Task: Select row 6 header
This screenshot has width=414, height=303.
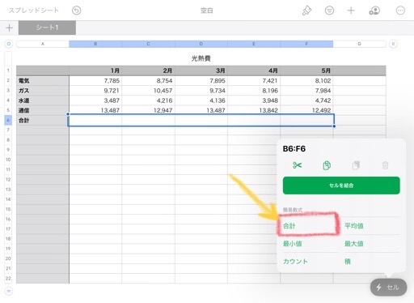Action: (8, 120)
